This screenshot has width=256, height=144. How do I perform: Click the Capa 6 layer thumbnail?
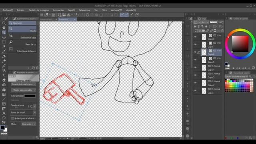(x=204, y=52)
